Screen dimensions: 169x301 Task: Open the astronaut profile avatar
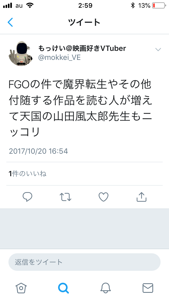(x=21, y=53)
